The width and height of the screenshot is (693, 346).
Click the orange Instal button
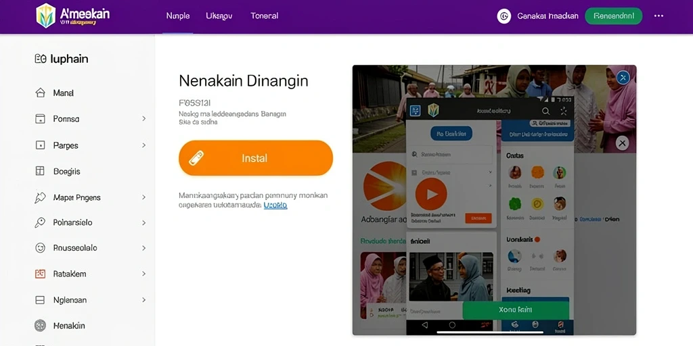[255, 158]
